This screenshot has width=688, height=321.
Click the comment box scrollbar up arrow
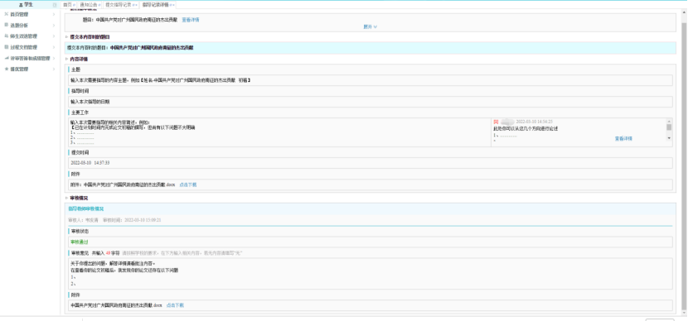click(669, 121)
